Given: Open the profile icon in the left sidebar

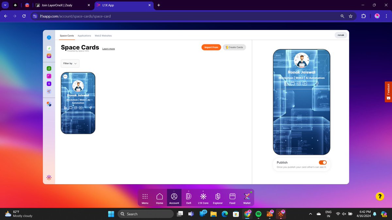Looking at the screenshot, I should click(49, 37).
